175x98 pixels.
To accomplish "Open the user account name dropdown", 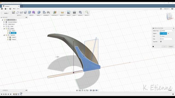I will pyautogui.click(x=167, y=9).
